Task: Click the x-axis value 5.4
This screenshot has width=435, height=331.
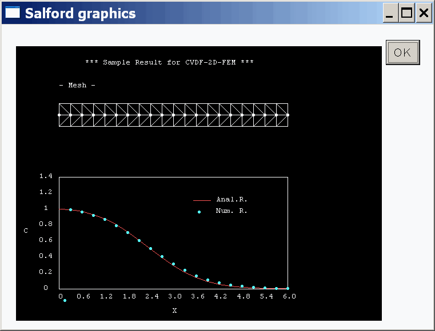Action: pyautogui.click(x=266, y=296)
